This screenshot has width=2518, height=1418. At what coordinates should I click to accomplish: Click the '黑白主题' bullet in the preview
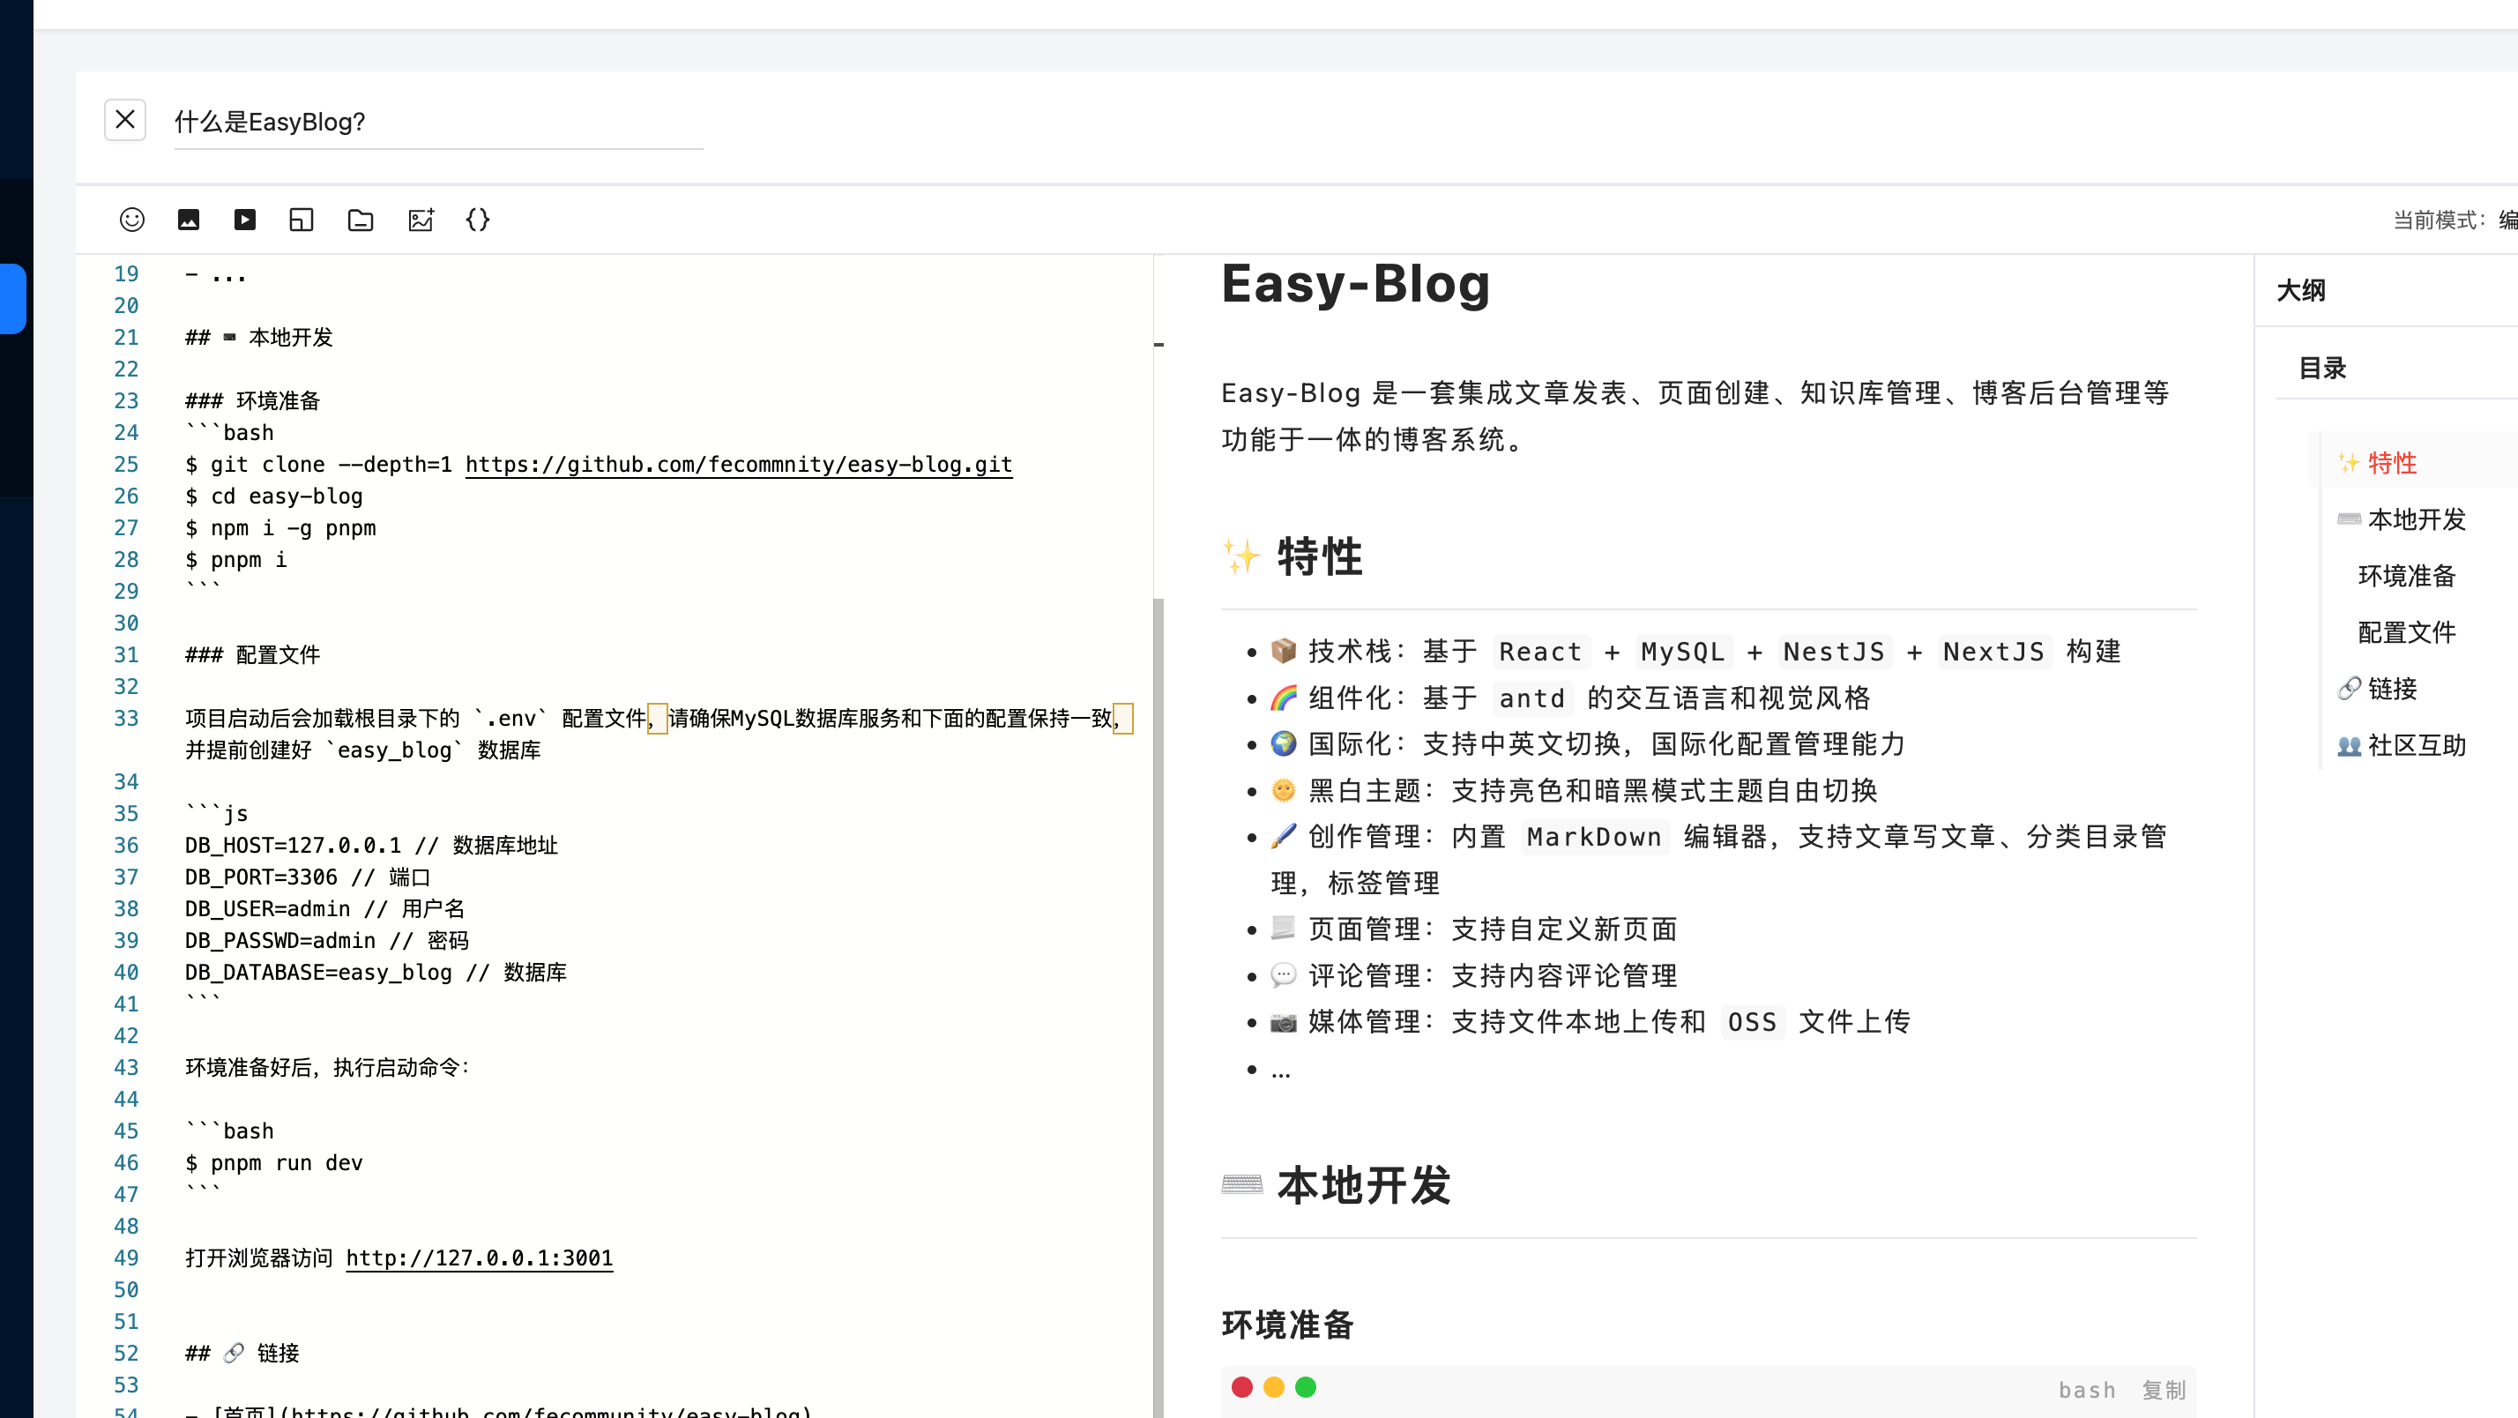[x=1575, y=790]
